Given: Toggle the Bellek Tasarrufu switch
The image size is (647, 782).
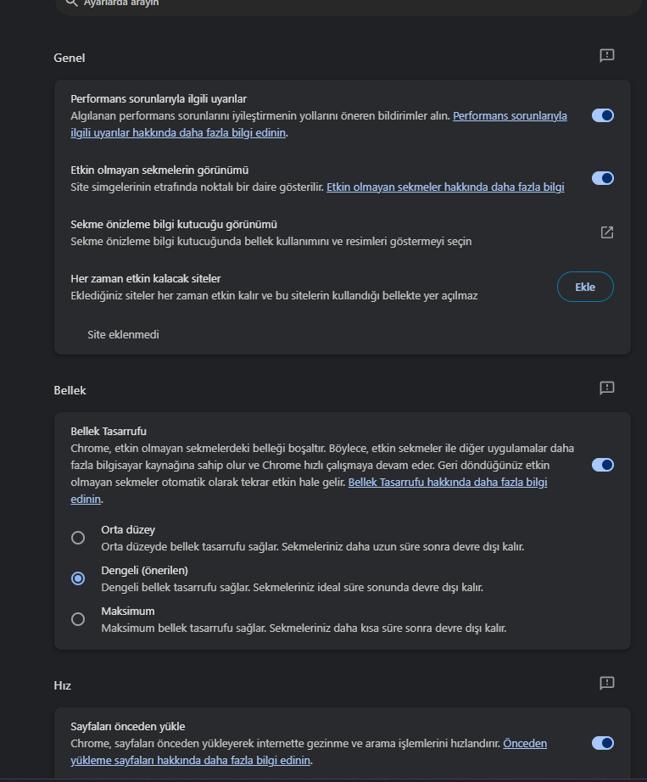Looking at the screenshot, I should [x=602, y=465].
